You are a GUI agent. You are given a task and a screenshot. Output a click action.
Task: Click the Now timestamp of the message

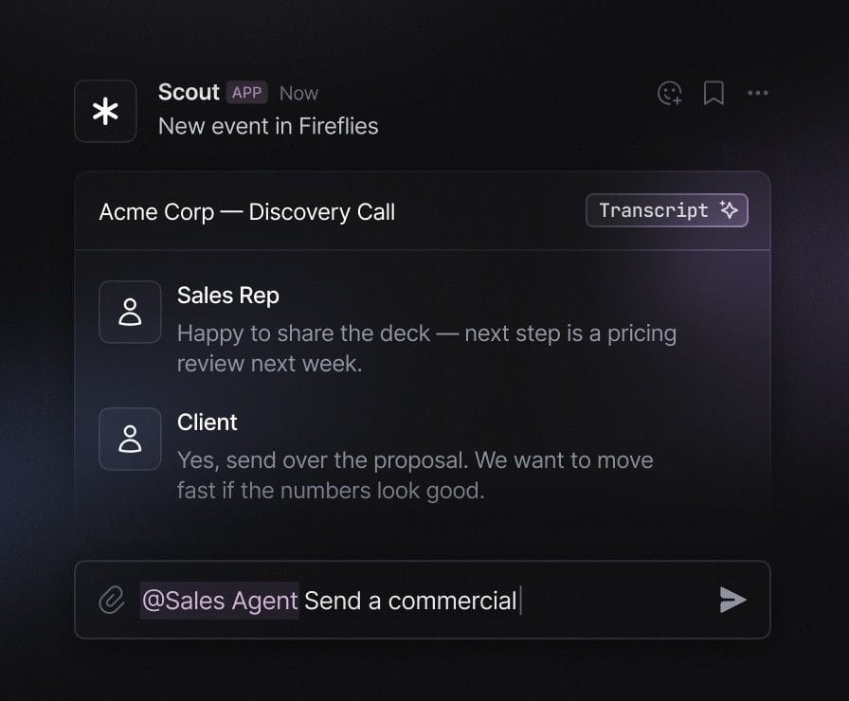tap(298, 93)
